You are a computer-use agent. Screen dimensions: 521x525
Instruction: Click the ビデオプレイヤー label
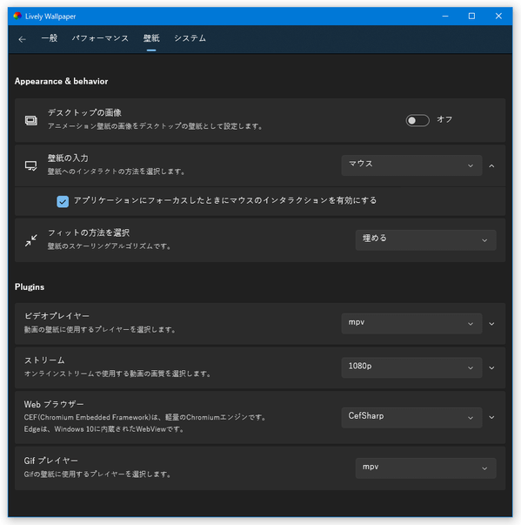coord(57,316)
